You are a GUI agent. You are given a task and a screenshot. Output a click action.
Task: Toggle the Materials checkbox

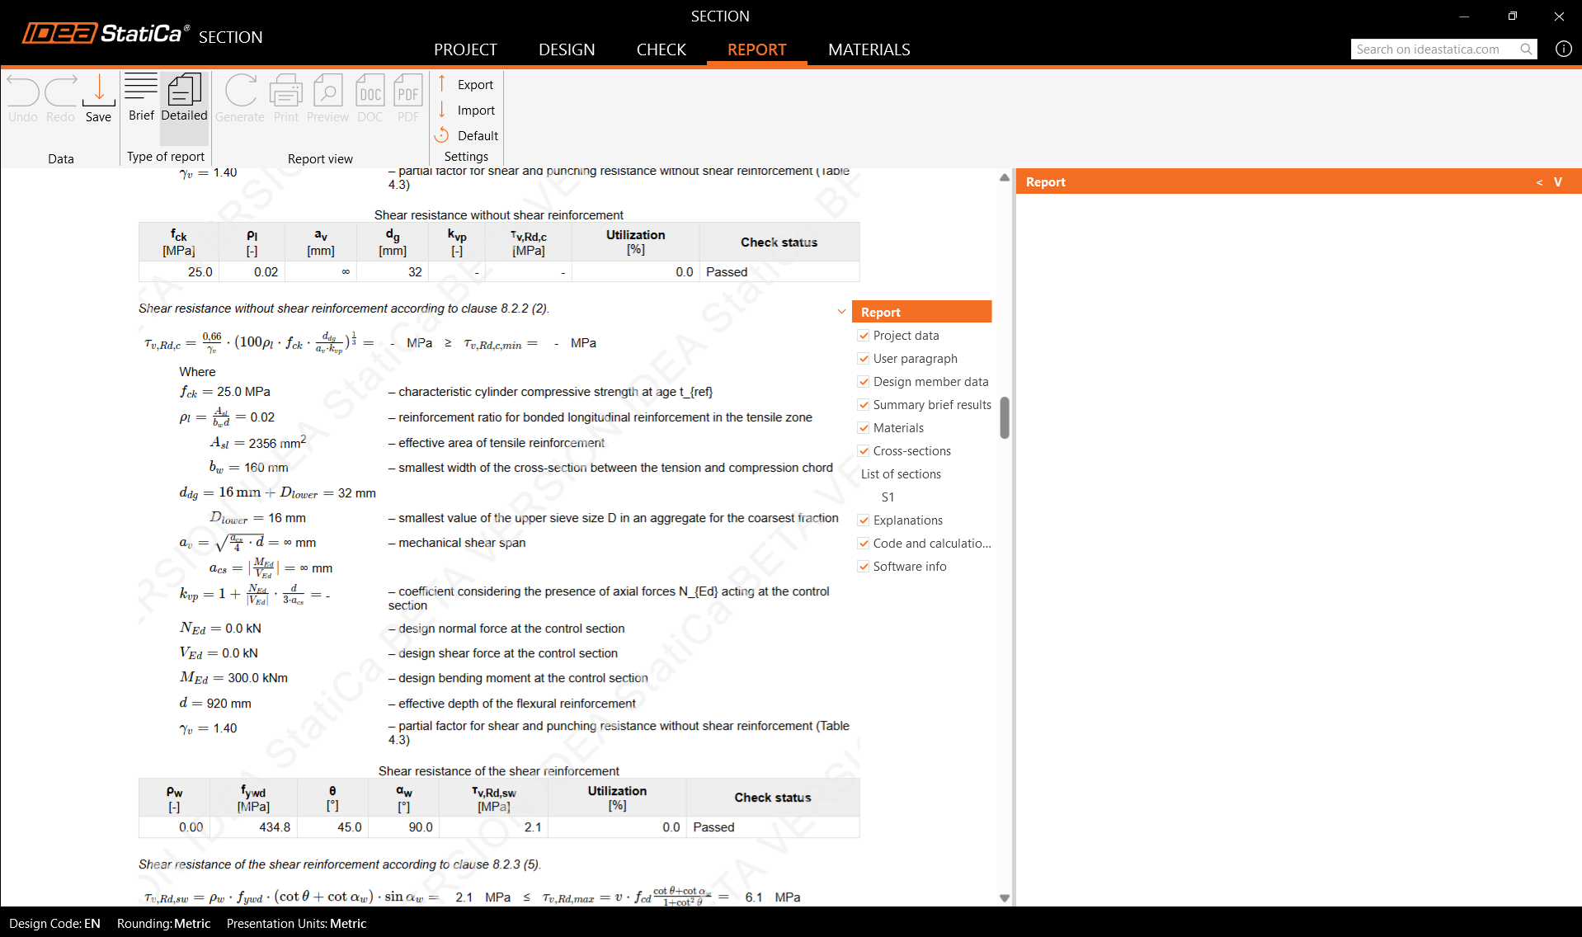click(864, 428)
